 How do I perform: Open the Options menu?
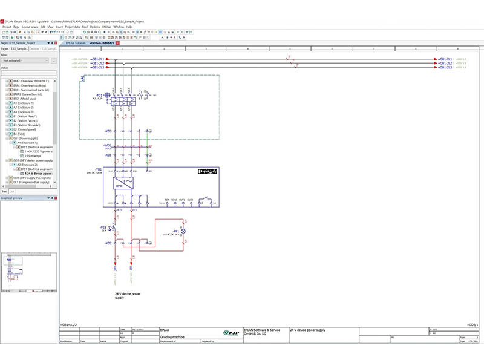95,27
